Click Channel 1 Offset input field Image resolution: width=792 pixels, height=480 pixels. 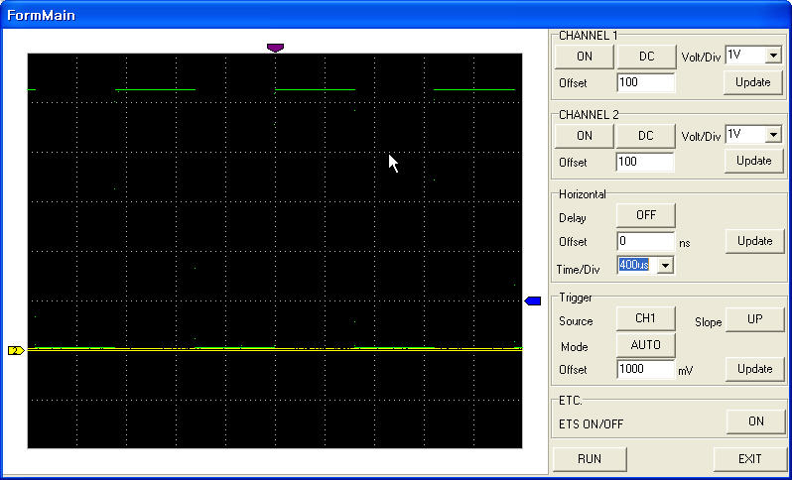click(x=646, y=82)
